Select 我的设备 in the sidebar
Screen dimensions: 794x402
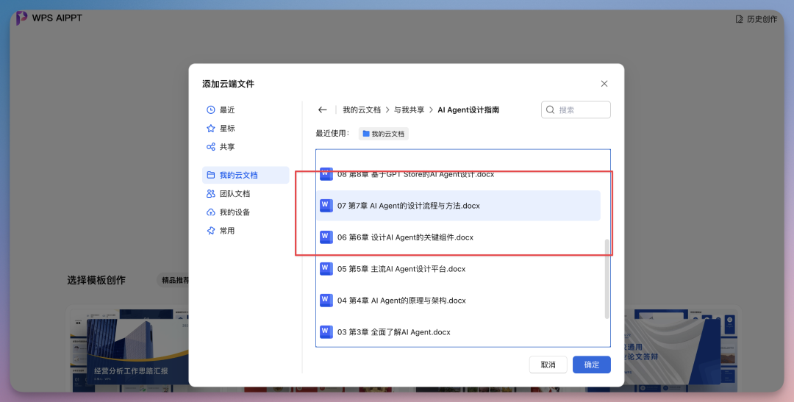[x=246, y=212]
